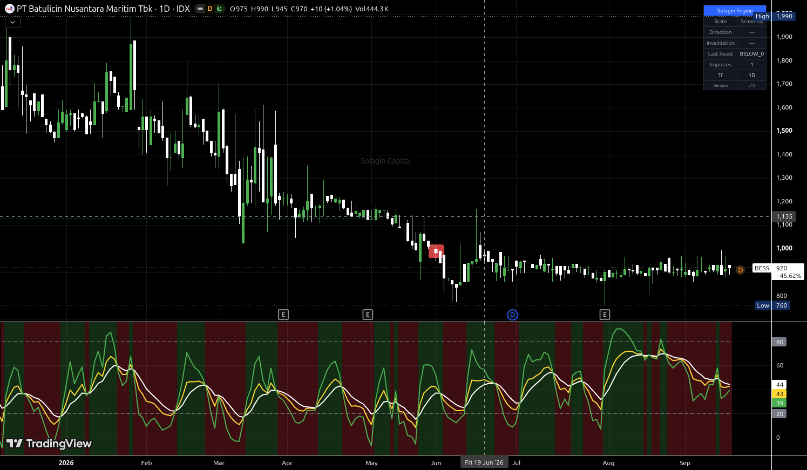
Task: Click the Impulses row label
Action: [721, 65]
